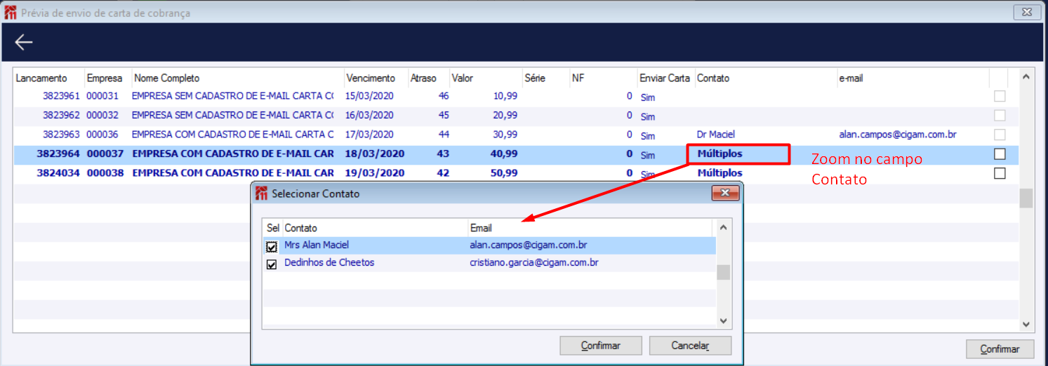
Task: Select lancamento 3823963 row
Action: pos(516,135)
